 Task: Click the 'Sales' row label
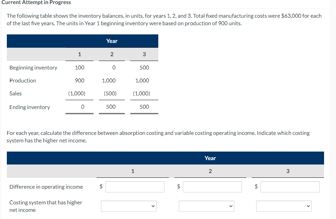tap(15, 93)
